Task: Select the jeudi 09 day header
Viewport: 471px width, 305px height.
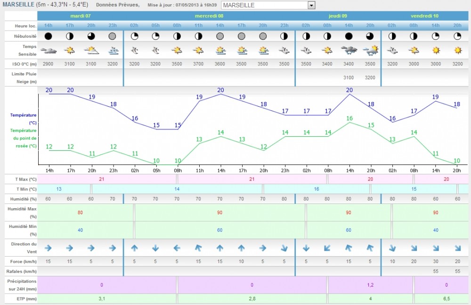Action: tap(338, 16)
